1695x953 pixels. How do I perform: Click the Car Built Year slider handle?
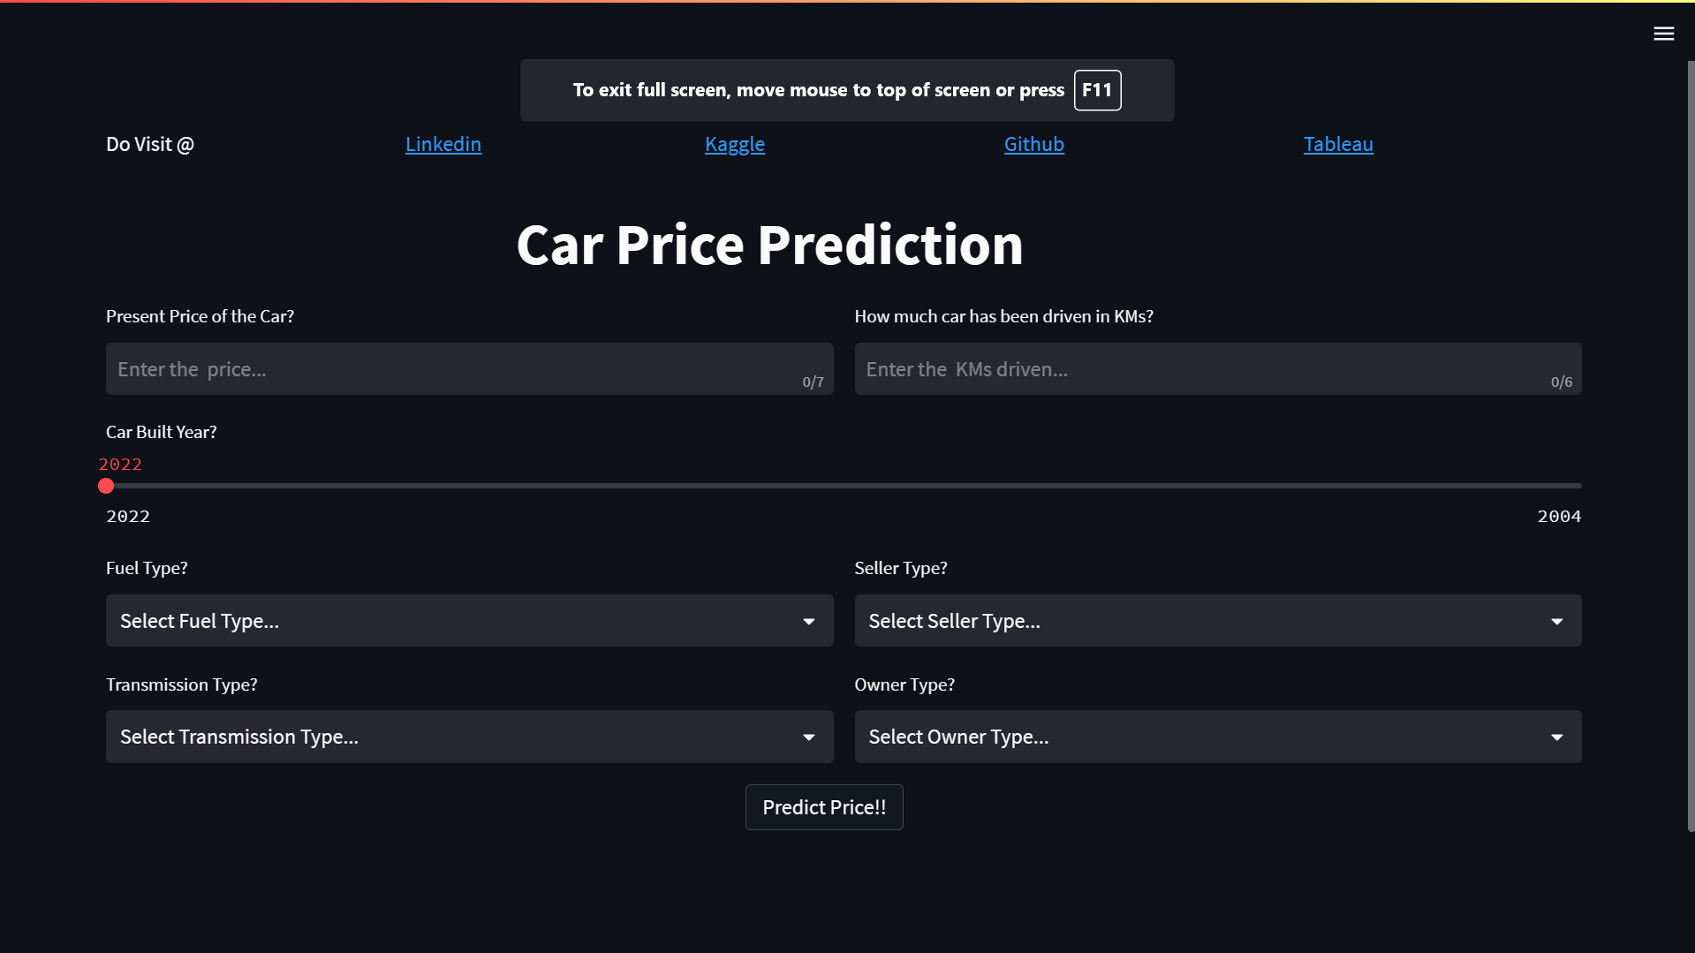point(106,486)
